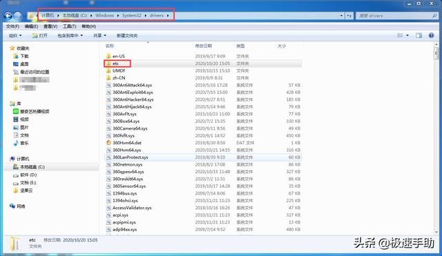Select 本地磁盘 (C:) in navigation tree
This screenshot has height=256, width=442.
(x=32, y=167)
